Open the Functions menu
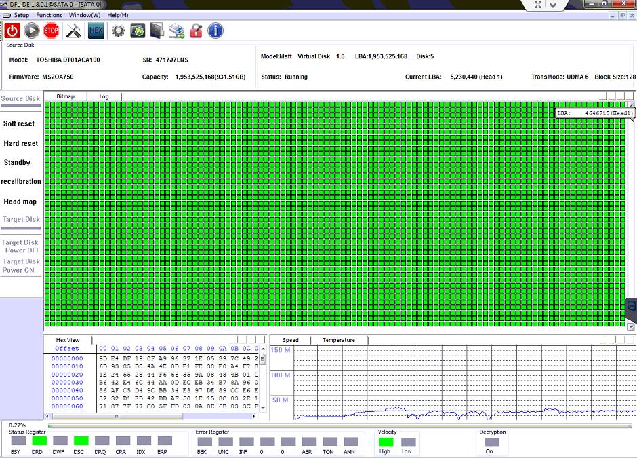Viewport: 637px width, 458px height. 49,15
